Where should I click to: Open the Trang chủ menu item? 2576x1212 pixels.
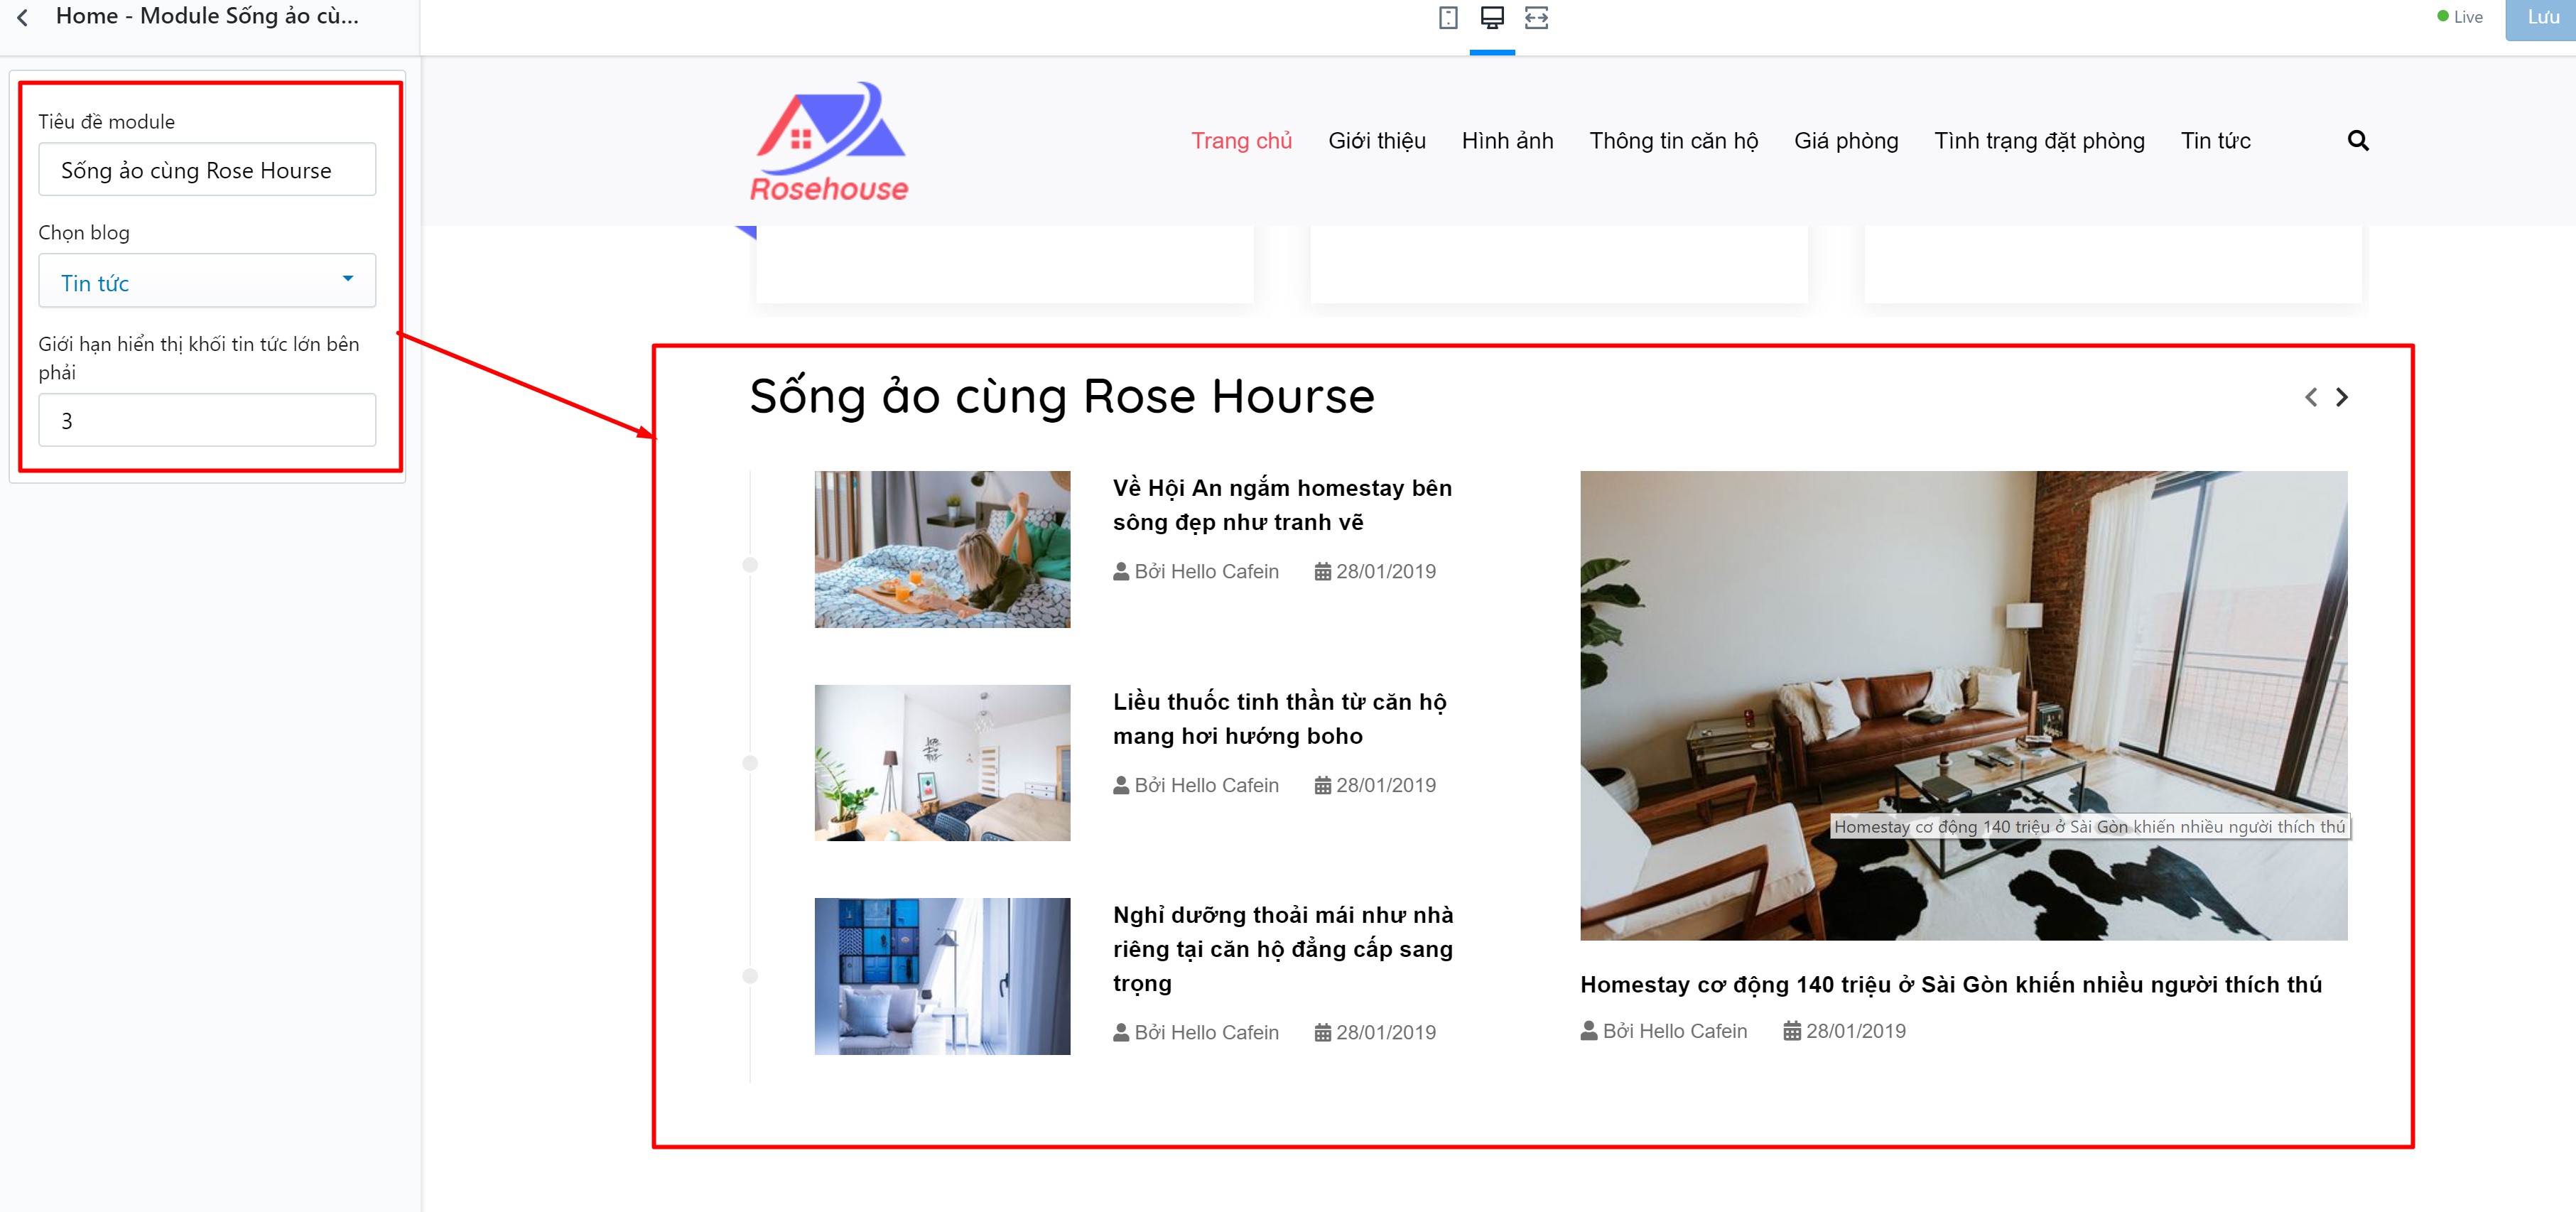[x=1241, y=141]
